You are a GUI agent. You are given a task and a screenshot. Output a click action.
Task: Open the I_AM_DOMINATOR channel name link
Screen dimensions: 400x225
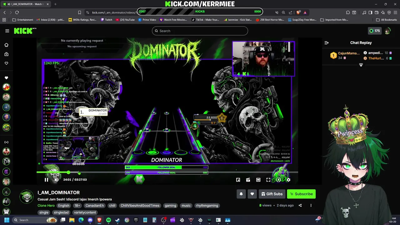tap(59, 192)
